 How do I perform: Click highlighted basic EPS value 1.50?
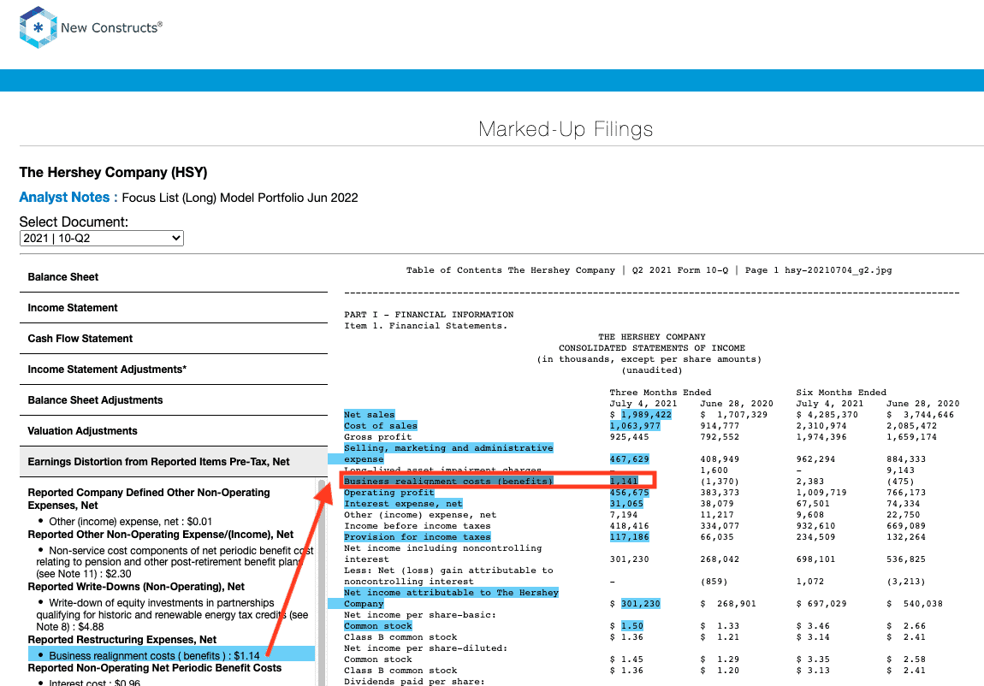tap(632, 626)
